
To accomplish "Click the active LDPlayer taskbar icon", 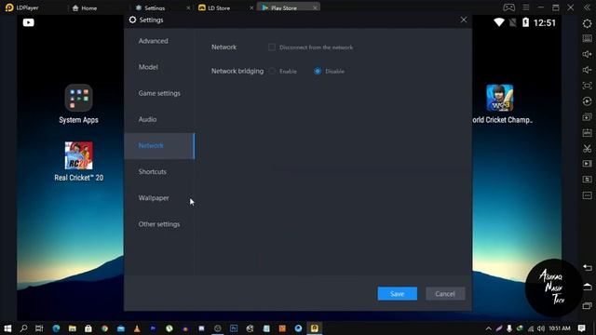I will coord(315,328).
